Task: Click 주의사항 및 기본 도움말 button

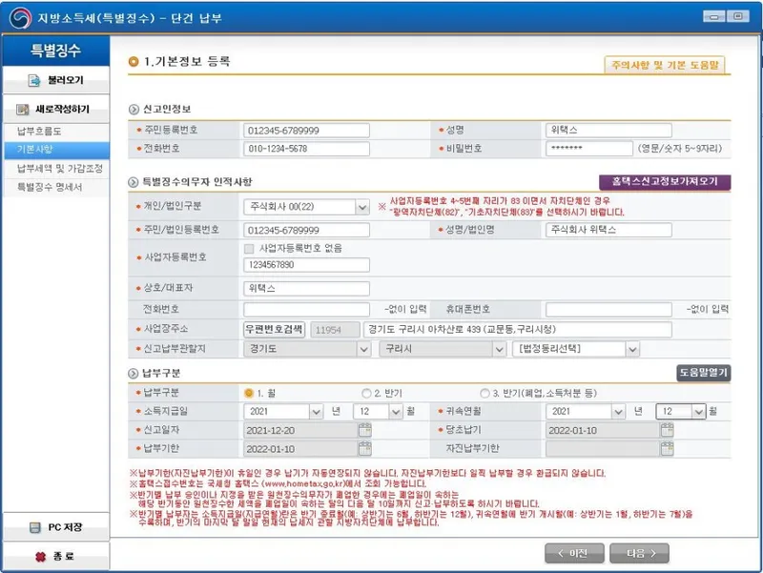Action: click(x=665, y=65)
